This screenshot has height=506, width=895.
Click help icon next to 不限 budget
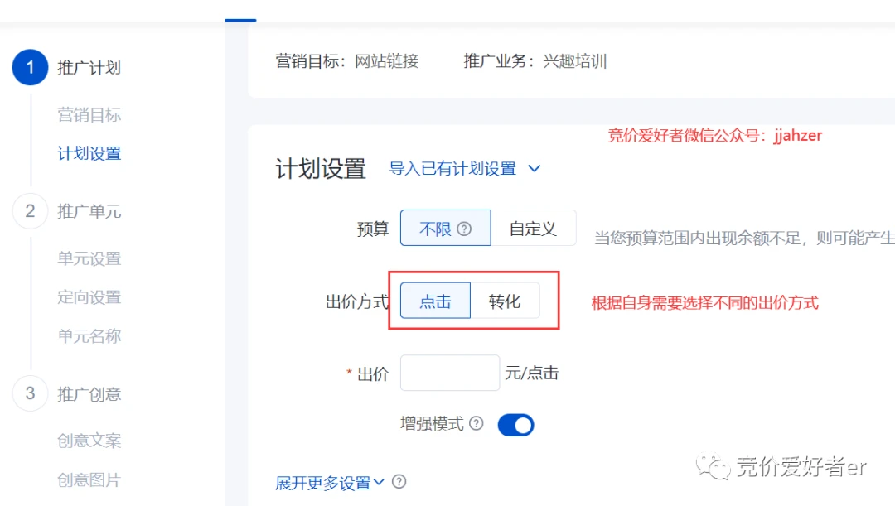coord(464,229)
